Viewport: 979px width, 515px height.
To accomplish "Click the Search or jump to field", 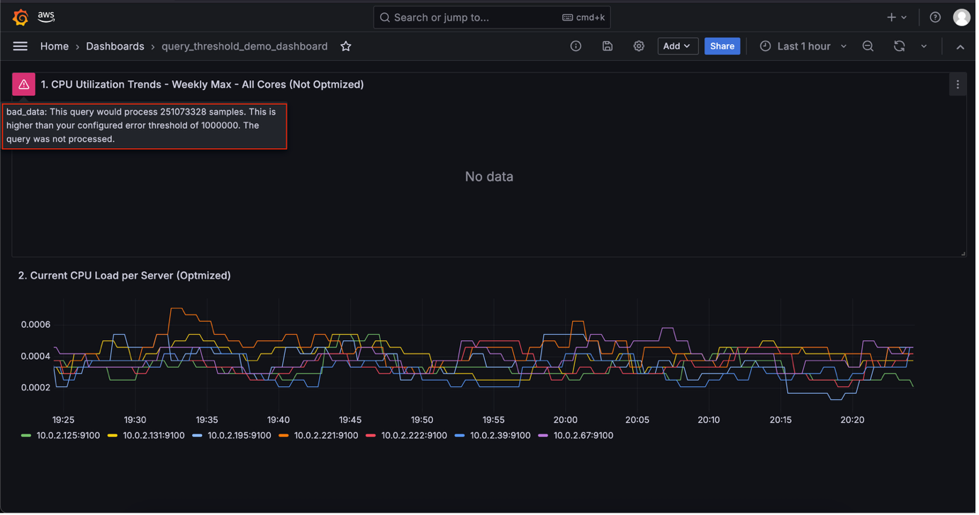I will click(x=491, y=17).
